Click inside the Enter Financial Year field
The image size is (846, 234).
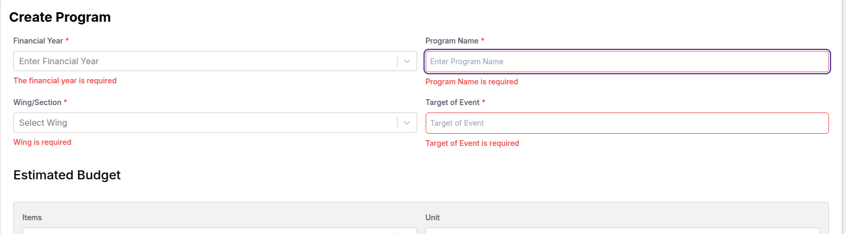[205, 61]
